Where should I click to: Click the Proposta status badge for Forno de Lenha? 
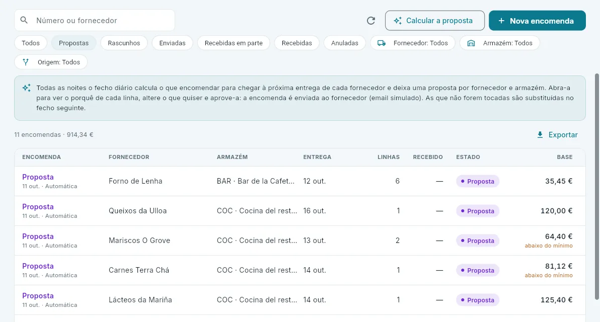(x=478, y=181)
